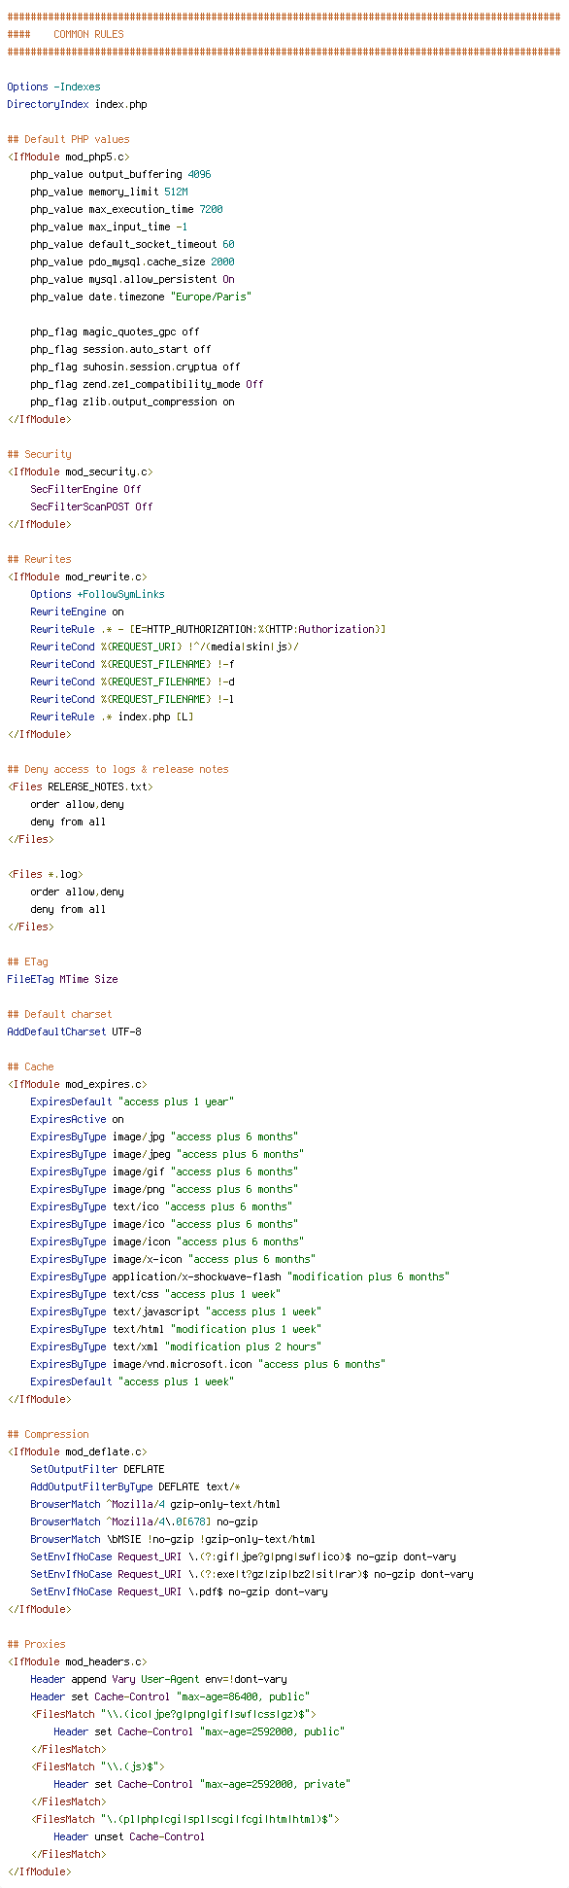Click the 'RewriteRule .* index.php [L]' line
Screen dimensions: 569x1888
[112, 717]
